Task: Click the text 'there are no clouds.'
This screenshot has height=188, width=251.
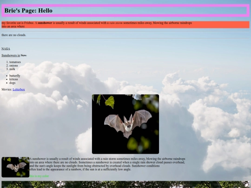Action: 14,35
